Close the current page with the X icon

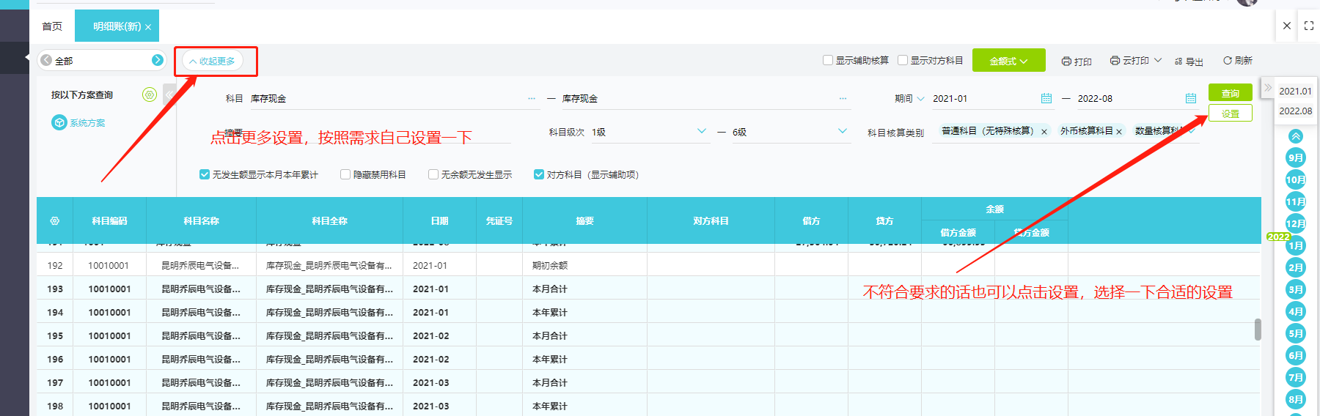1286,26
